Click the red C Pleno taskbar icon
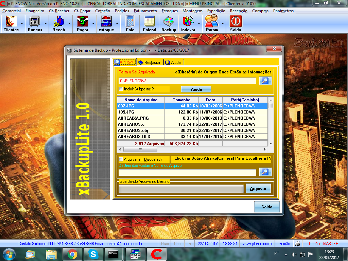Viewport: 348px width, 261px height. 156,254
